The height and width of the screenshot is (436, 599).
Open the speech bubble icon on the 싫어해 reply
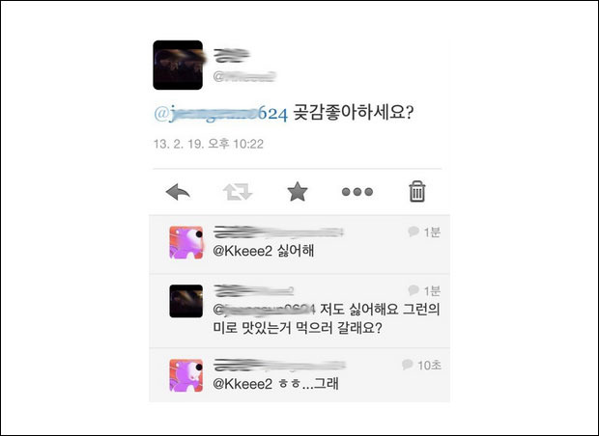pos(414,232)
